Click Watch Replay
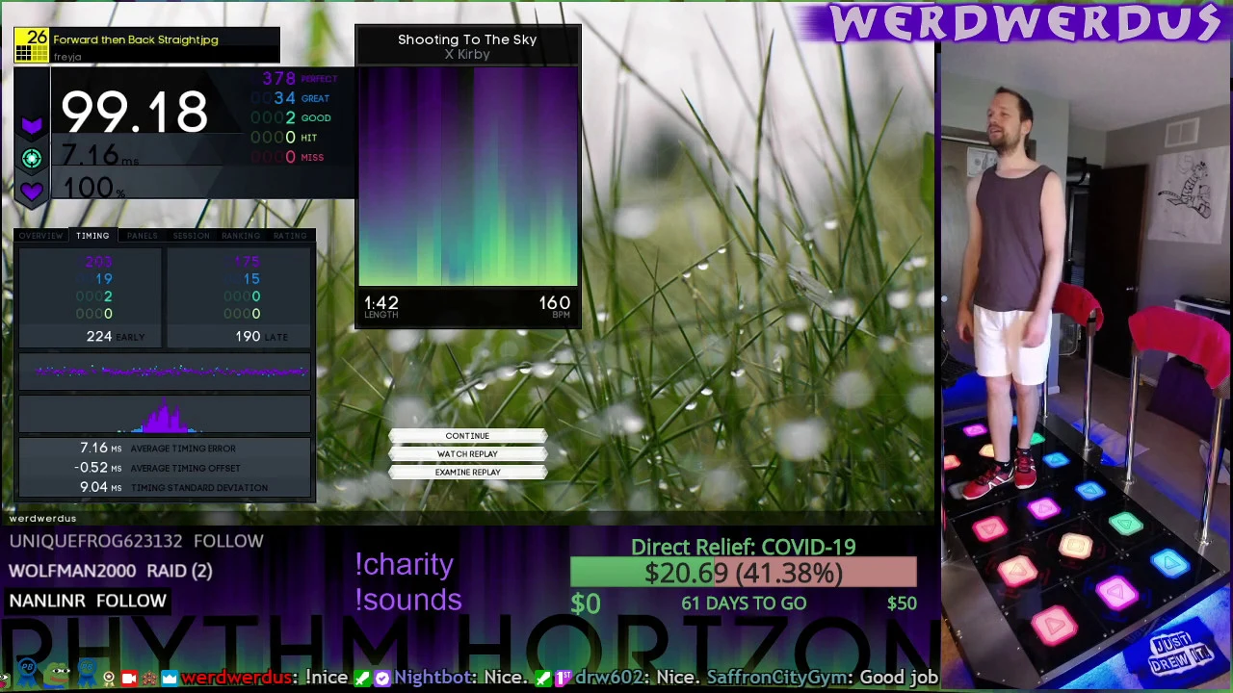This screenshot has width=1233, height=693. coord(467,454)
